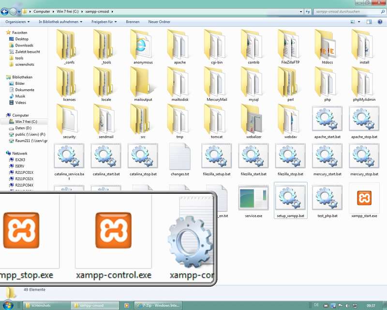Open Freigeben für dropdown
This screenshot has height=310, width=387.
point(104,22)
